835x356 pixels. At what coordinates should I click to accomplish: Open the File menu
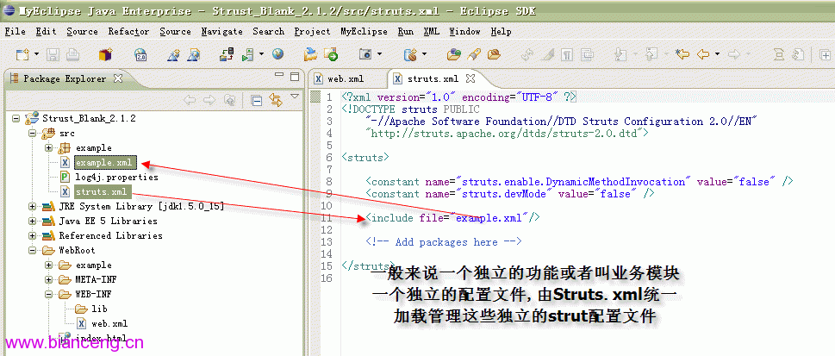coord(15,31)
